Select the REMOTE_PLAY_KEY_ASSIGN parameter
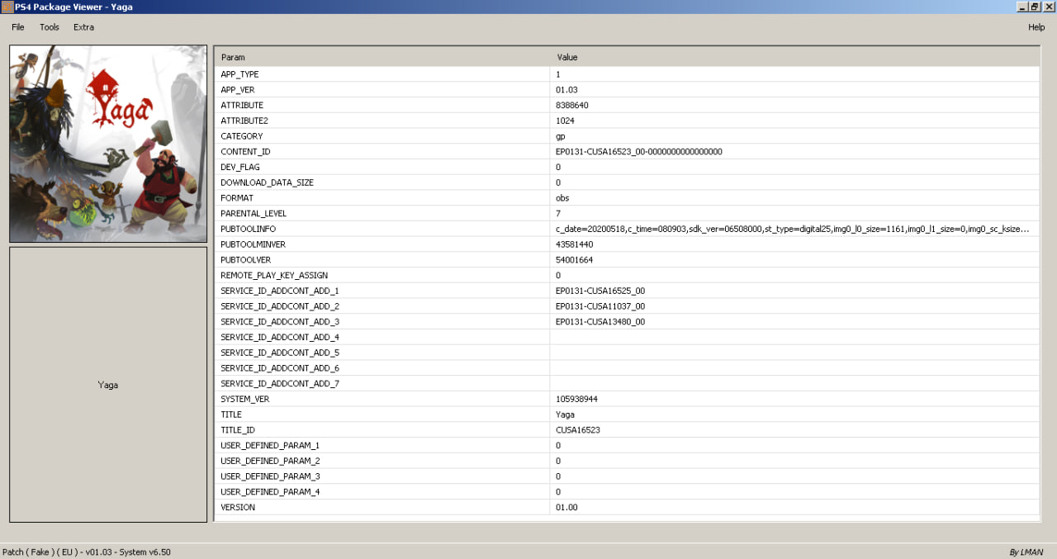1057x559 pixels. pos(275,275)
